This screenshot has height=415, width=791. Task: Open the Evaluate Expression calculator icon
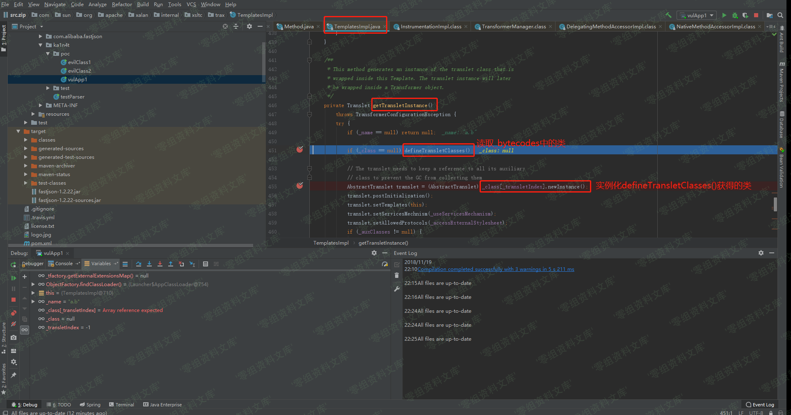[206, 264]
